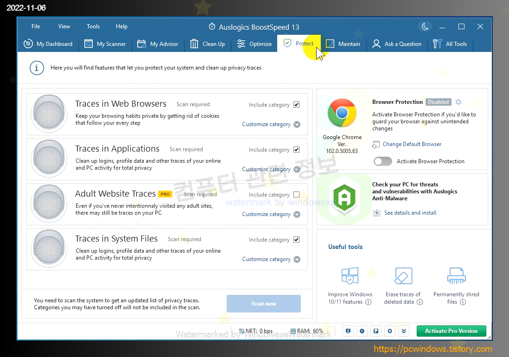The width and height of the screenshot is (509, 357).
Task: Click the save disk icon in status bar
Action: click(376, 331)
